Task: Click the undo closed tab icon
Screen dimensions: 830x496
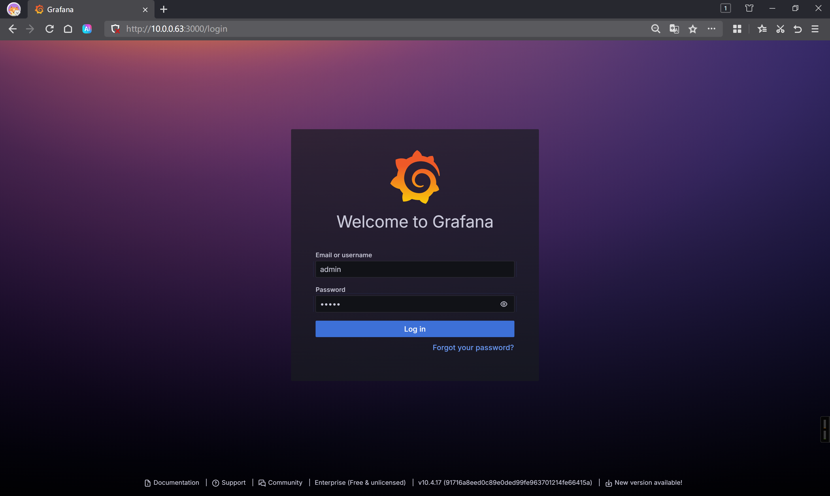Action: point(798,29)
